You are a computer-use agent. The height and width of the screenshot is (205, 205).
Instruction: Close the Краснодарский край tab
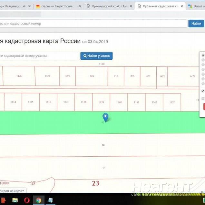(131, 6)
